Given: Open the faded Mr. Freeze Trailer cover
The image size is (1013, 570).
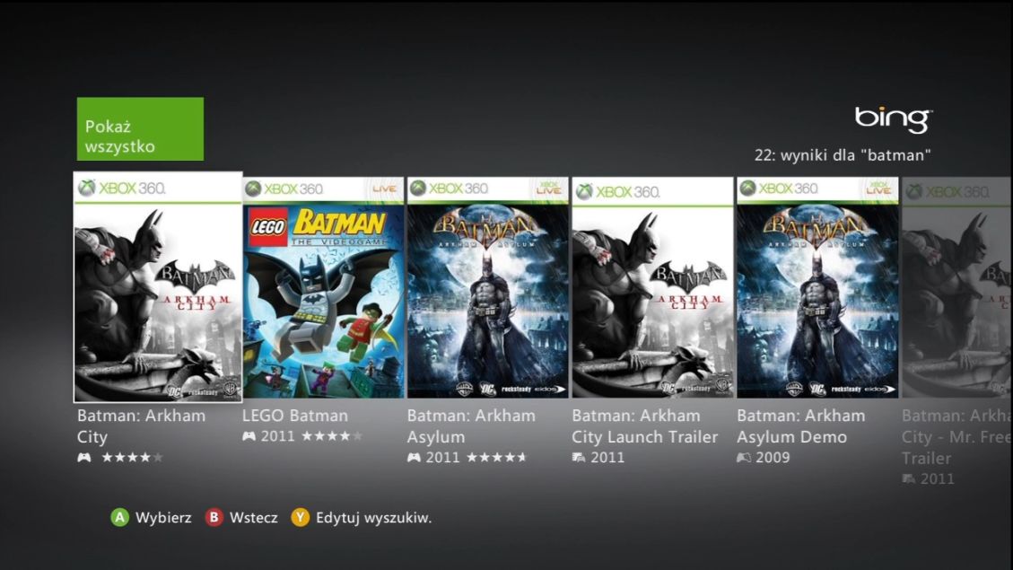Looking at the screenshot, I should point(957,287).
